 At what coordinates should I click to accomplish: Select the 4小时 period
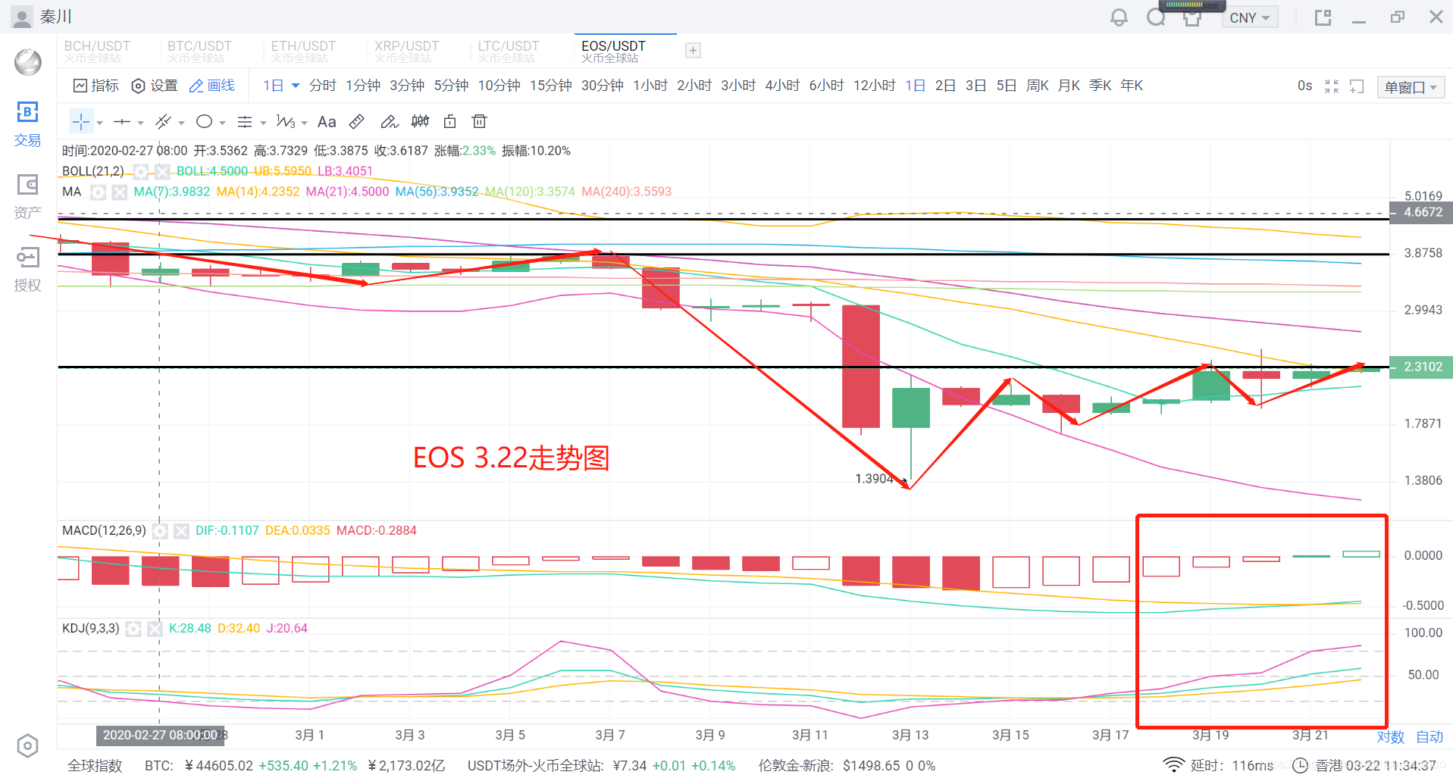coord(782,86)
